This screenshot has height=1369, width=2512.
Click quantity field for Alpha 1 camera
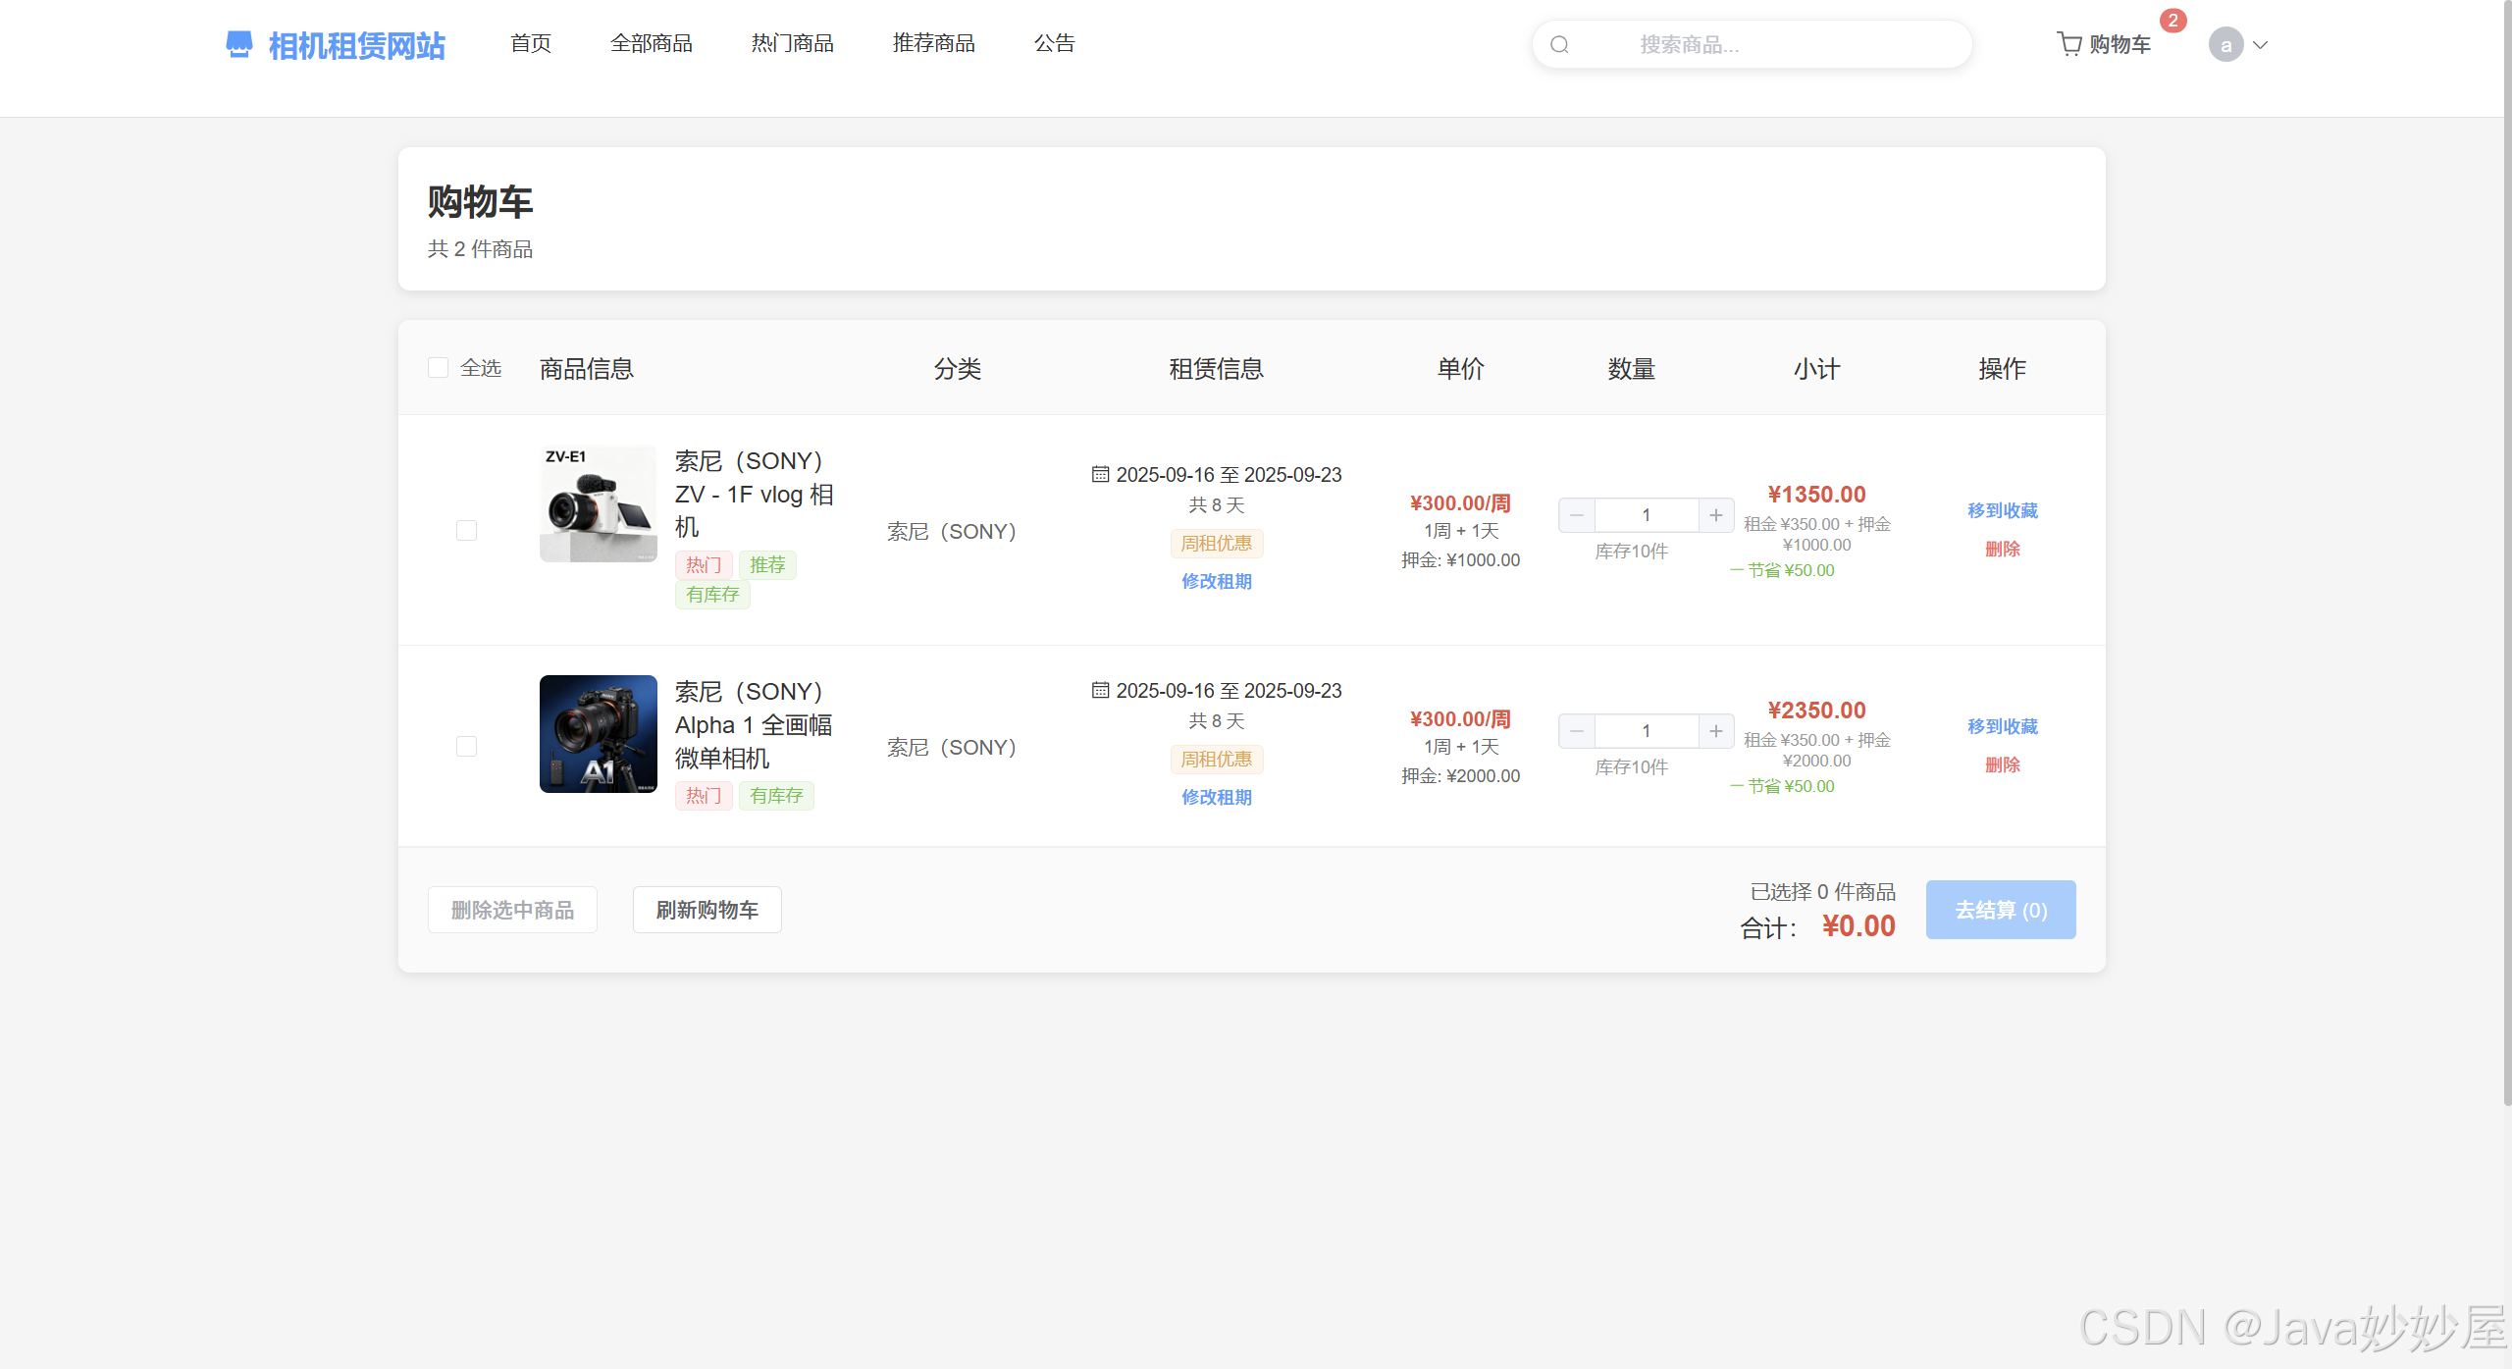click(x=1647, y=731)
